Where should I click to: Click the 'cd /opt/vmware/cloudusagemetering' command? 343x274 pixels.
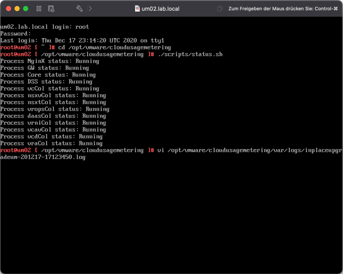click(115, 47)
